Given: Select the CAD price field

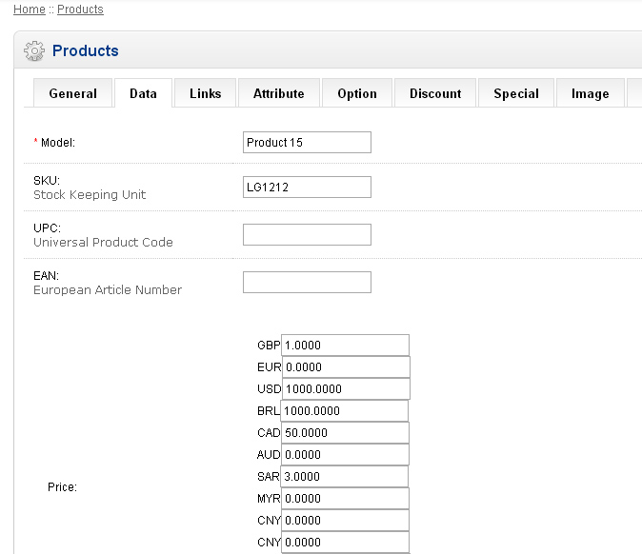Looking at the screenshot, I should point(345,433).
